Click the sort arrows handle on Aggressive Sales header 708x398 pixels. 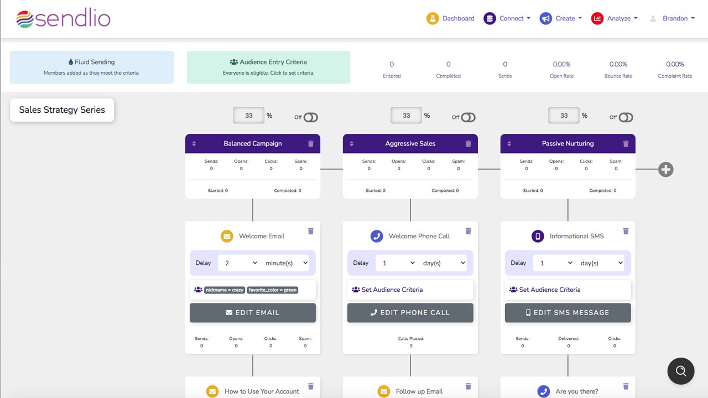(x=352, y=144)
